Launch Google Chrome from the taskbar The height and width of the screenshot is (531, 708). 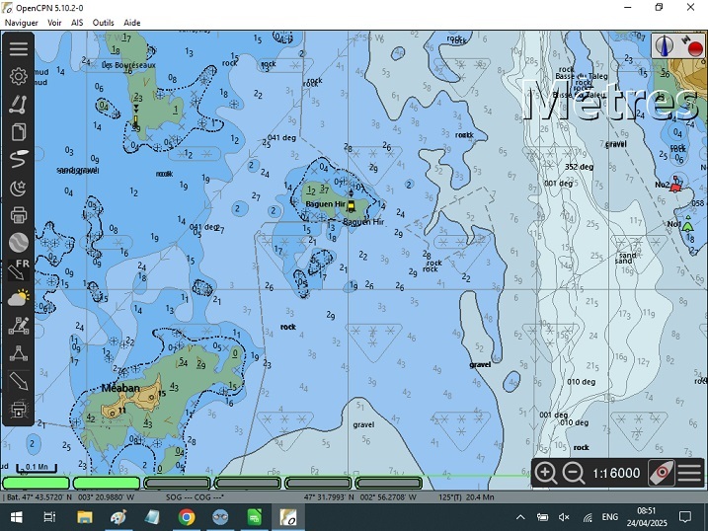[x=186, y=517]
